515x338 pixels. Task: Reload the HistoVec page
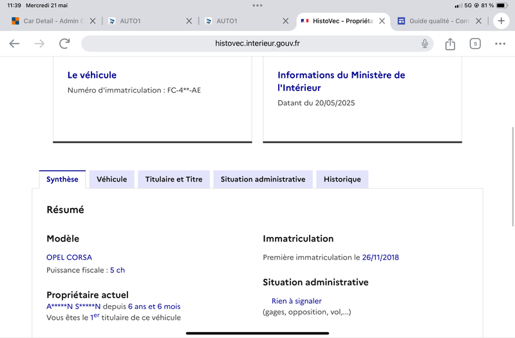tap(64, 43)
